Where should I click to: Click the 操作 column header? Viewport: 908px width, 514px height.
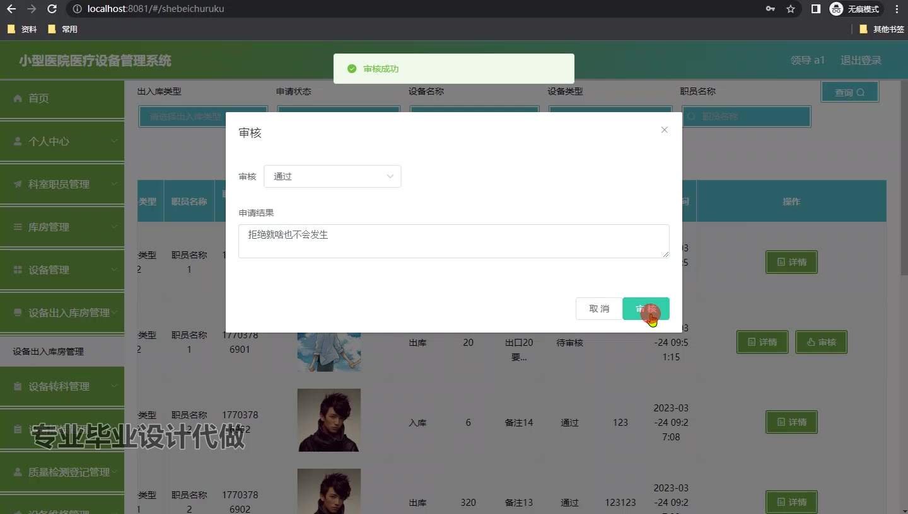(791, 202)
